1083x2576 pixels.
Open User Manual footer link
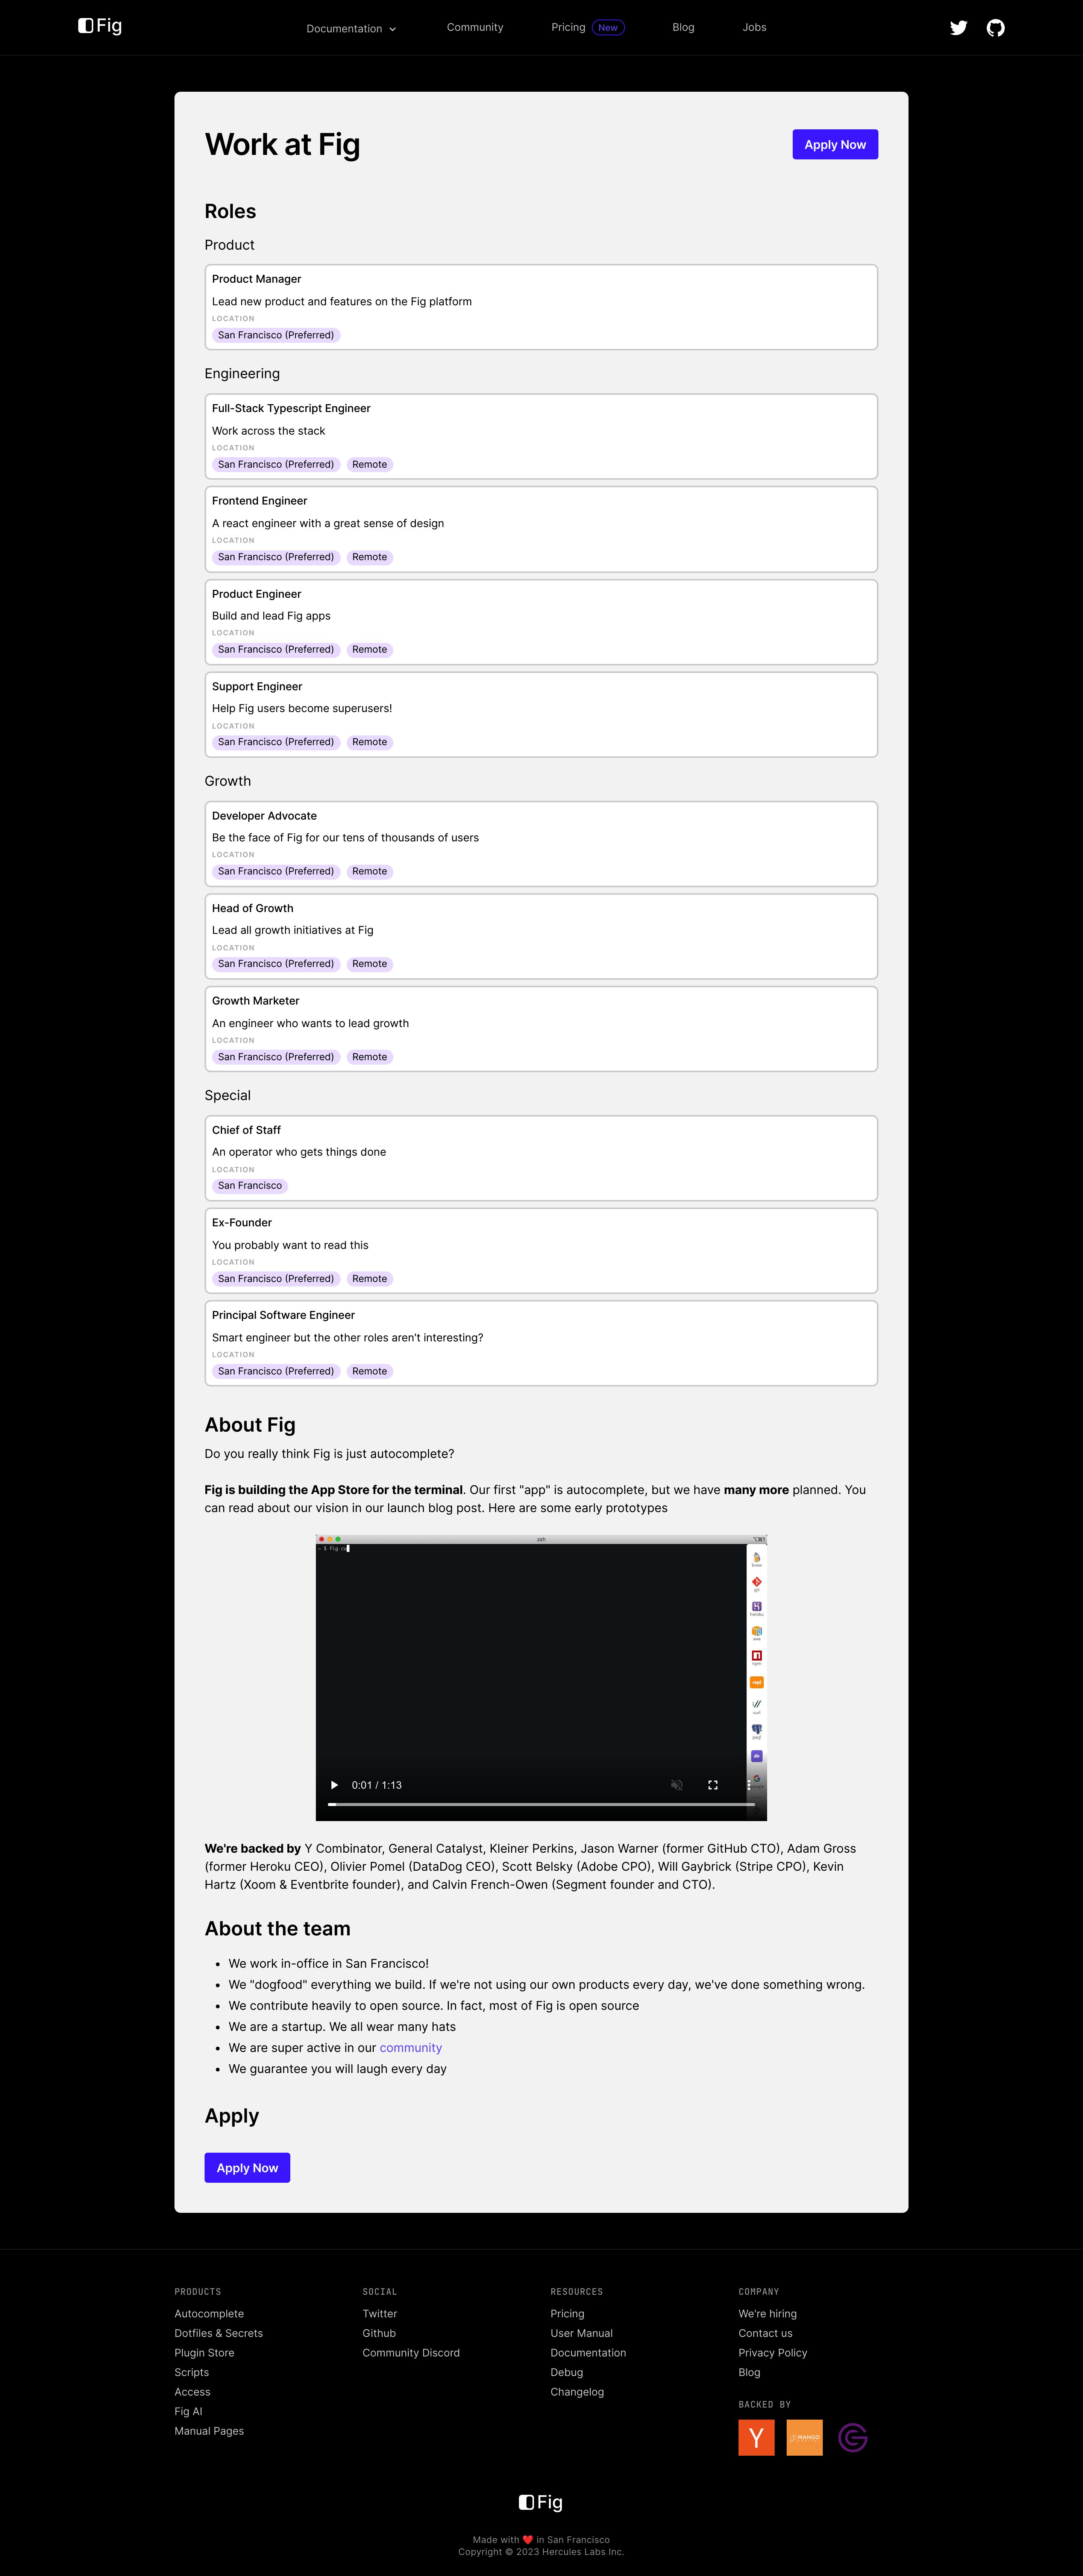tap(581, 2333)
